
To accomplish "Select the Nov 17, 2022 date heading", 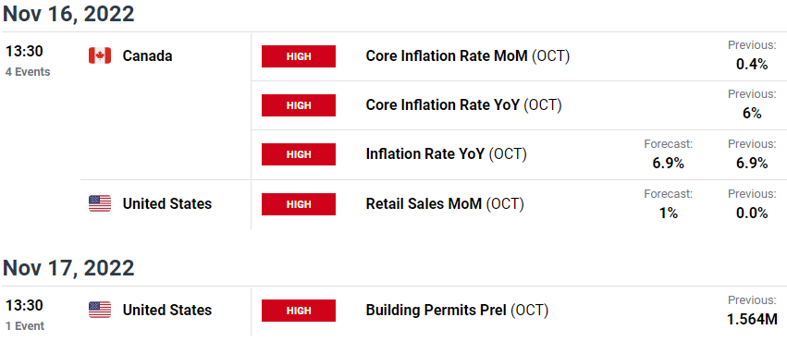I will [68, 268].
